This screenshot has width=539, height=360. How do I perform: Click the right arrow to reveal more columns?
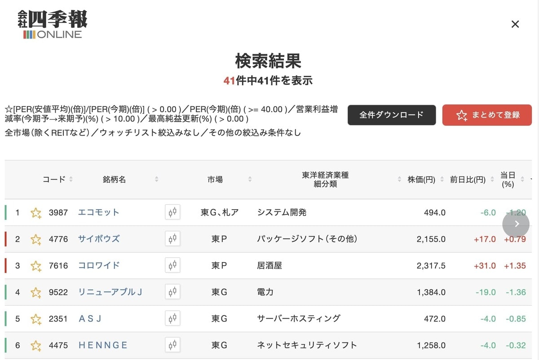click(516, 224)
